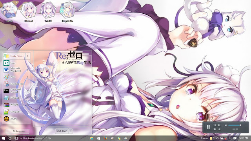Screen dimensions: 251x141
Task: Expand the WinRAR jump list arrow
Action: point(27,105)
